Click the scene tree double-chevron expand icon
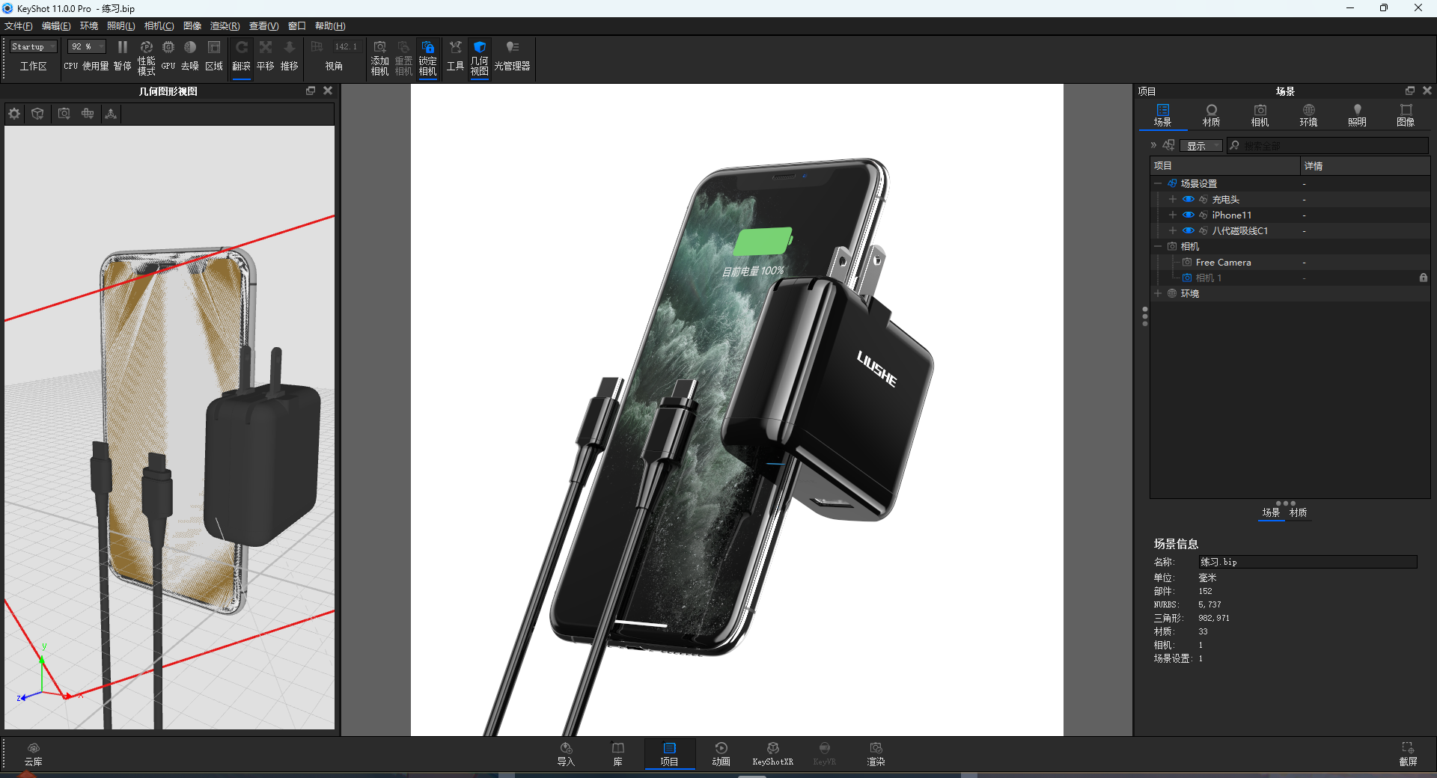This screenshot has width=1437, height=778. [x=1153, y=145]
